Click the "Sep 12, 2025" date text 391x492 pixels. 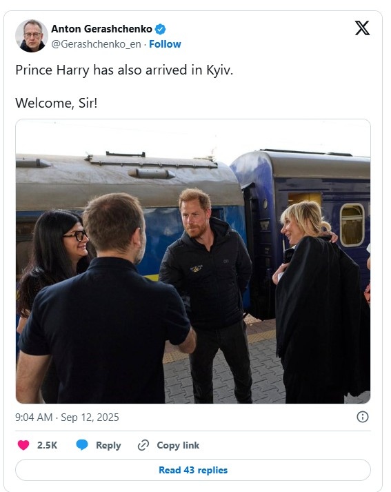[x=90, y=417]
